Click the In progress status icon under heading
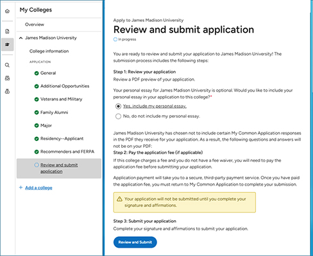Screen dimensions: 313x256 (x=115, y=39)
